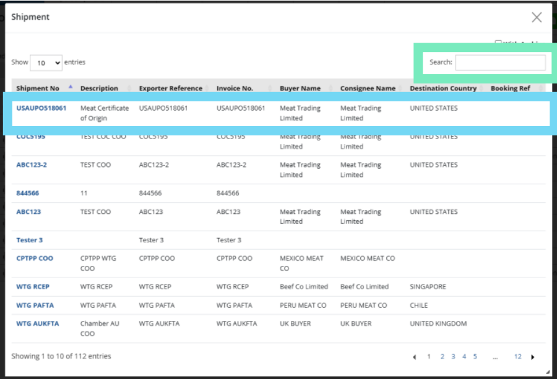Viewport: 557px width, 379px height.
Task: Open shipment 844566
Action: click(27, 193)
